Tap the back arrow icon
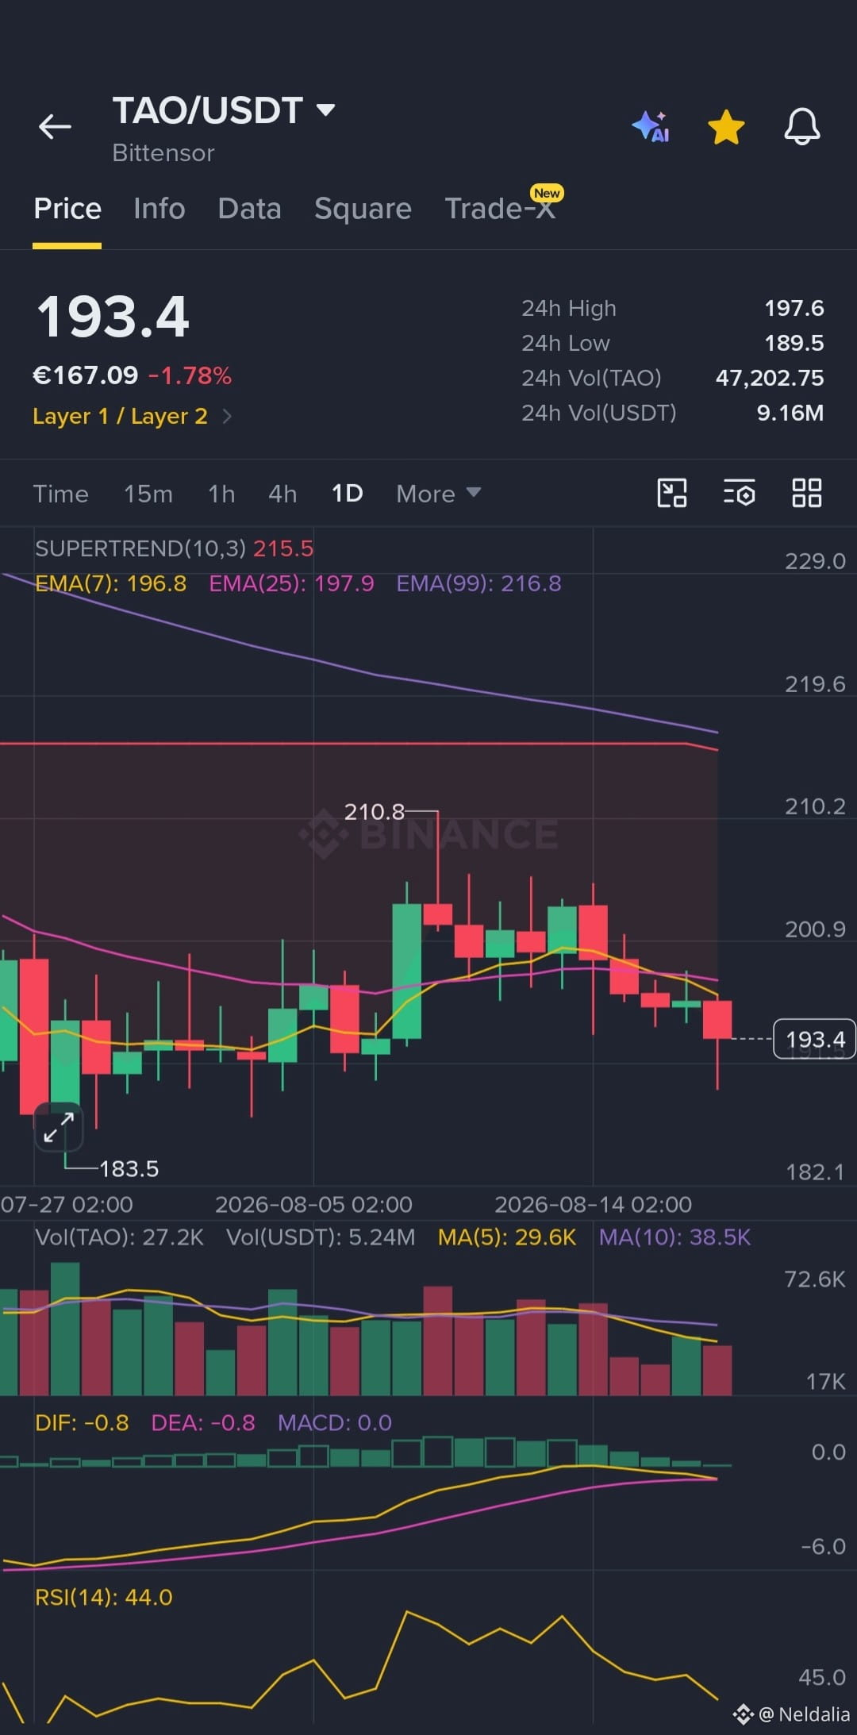Screen dimensions: 857x1735 point(55,126)
